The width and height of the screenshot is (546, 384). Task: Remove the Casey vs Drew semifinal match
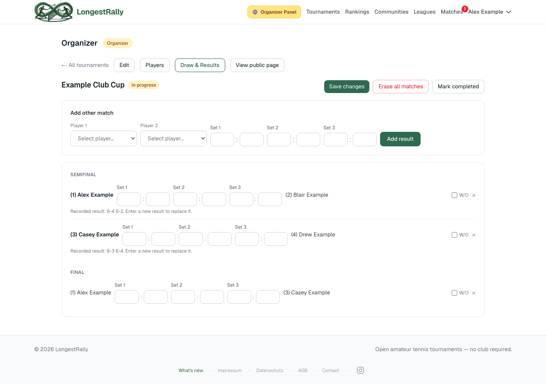pos(473,235)
